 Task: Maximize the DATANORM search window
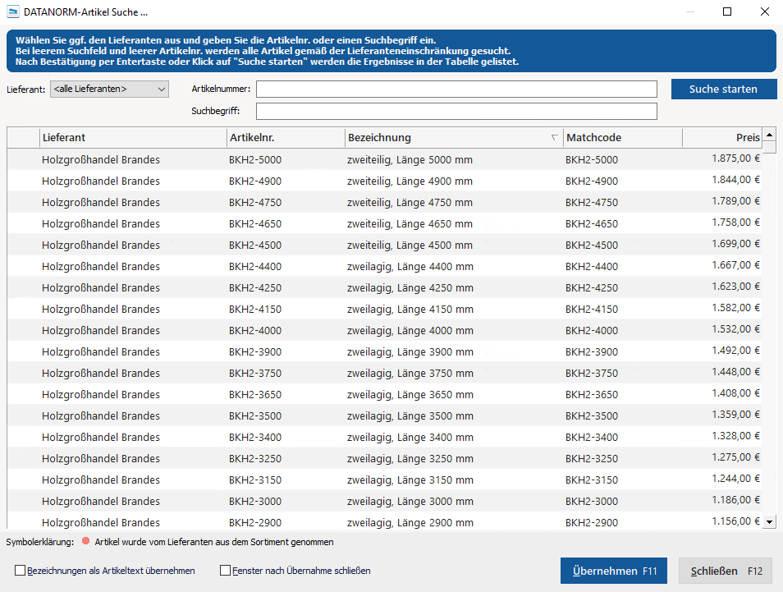tap(727, 12)
